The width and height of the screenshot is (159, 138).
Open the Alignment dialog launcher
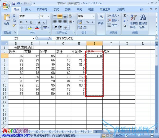(x=74, y=32)
